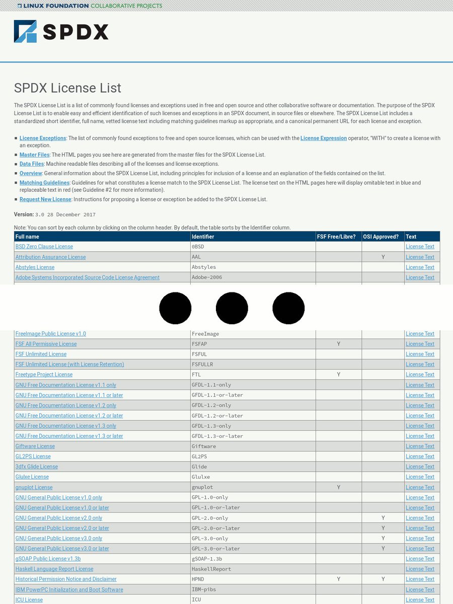
Task: Open the Abstyles License link
Action: pos(35,267)
